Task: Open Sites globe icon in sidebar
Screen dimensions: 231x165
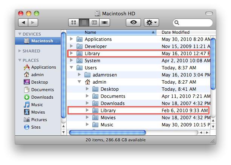Action: tap(27, 127)
